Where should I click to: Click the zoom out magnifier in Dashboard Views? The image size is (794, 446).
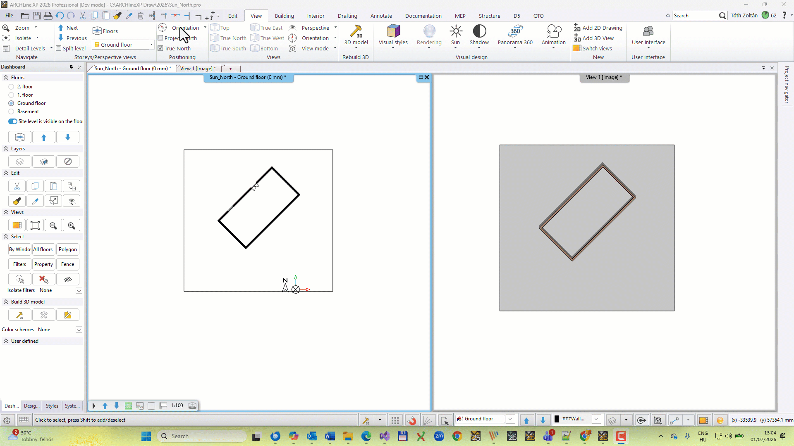tap(53, 225)
